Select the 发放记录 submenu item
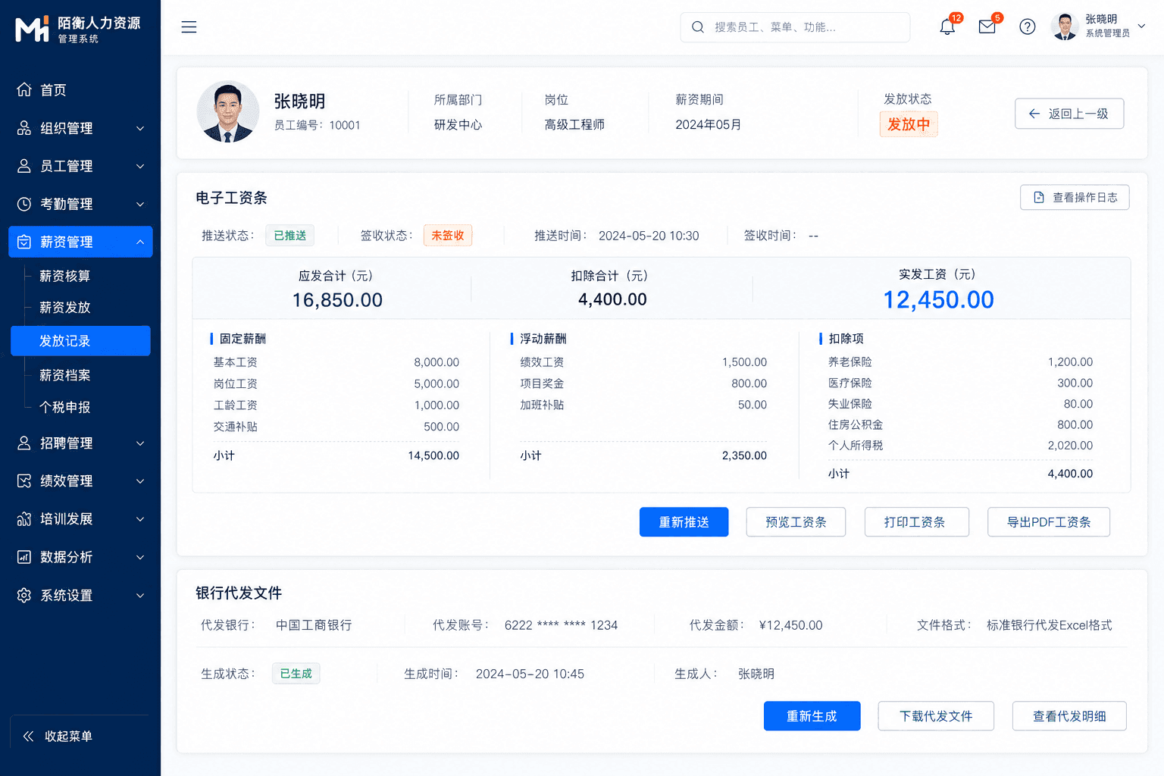The width and height of the screenshot is (1164, 776). (80, 341)
